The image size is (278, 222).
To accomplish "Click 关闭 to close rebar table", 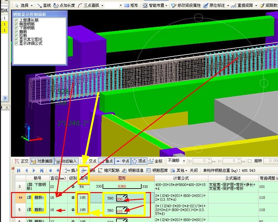I will pos(194,170).
